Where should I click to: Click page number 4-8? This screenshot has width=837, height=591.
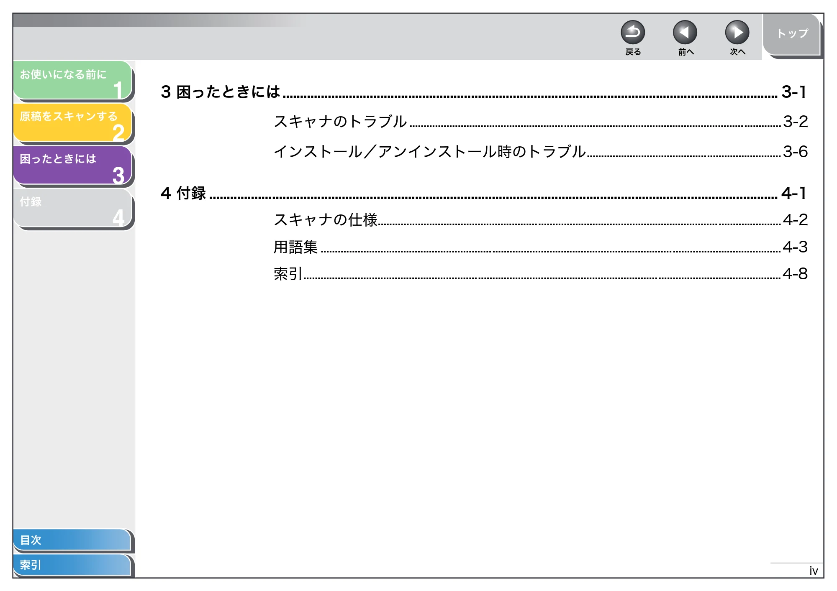(x=796, y=274)
